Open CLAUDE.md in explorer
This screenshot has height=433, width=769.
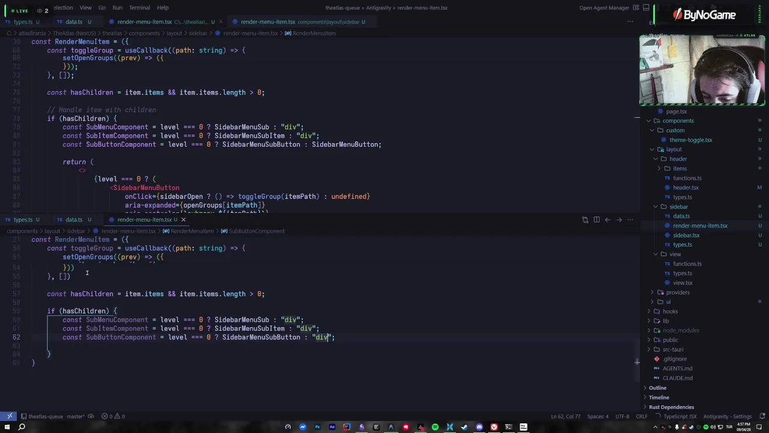(677, 378)
